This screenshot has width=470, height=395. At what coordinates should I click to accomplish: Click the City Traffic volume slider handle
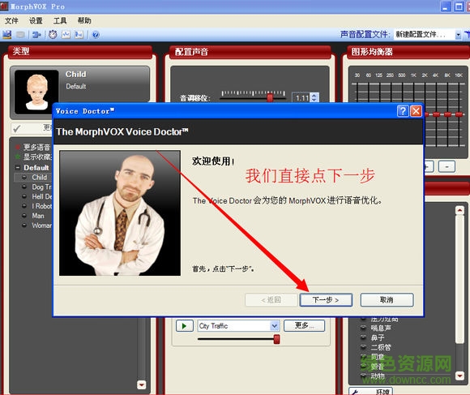[x=276, y=339]
